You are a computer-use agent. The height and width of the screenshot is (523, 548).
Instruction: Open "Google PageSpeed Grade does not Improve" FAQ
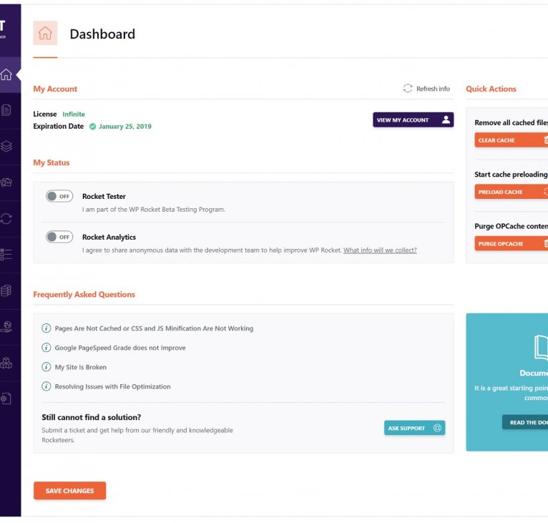[x=120, y=348]
